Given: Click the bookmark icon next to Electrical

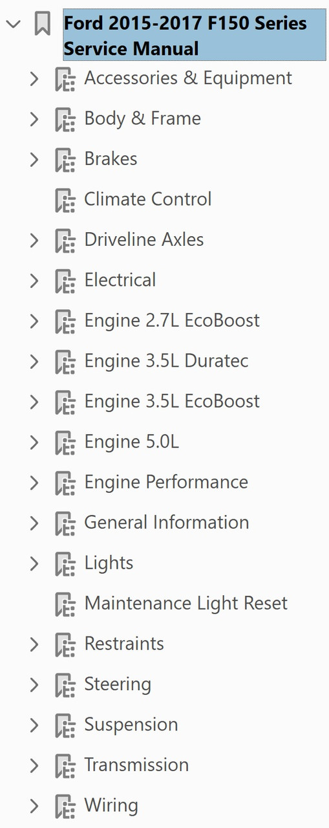Looking at the screenshot, I should tap(65, 281).
